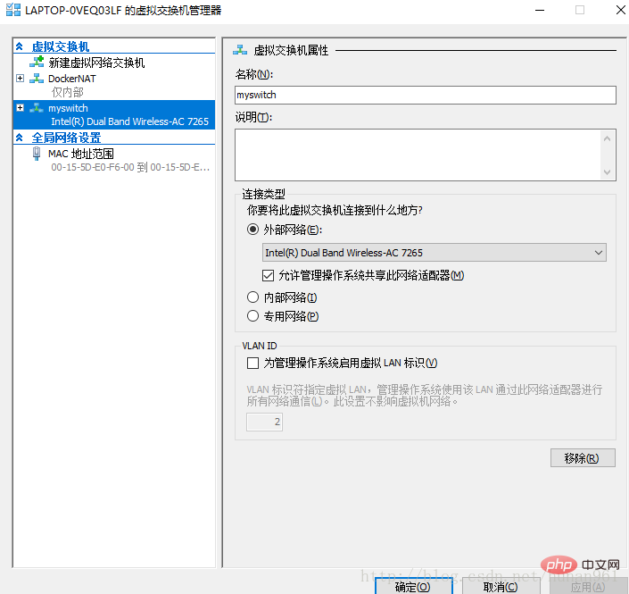Image resolution: width=629 pixels, height=594 pixels.
Task: Select the 专用网络 radio button
Action: click(252, 316)
